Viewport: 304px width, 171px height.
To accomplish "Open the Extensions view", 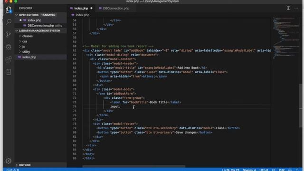I will pyautogui.click(x=9, y=59).
